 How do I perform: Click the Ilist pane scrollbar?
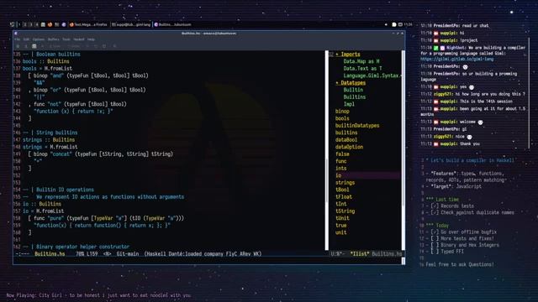pyautogui.click(x=403, y=150)
